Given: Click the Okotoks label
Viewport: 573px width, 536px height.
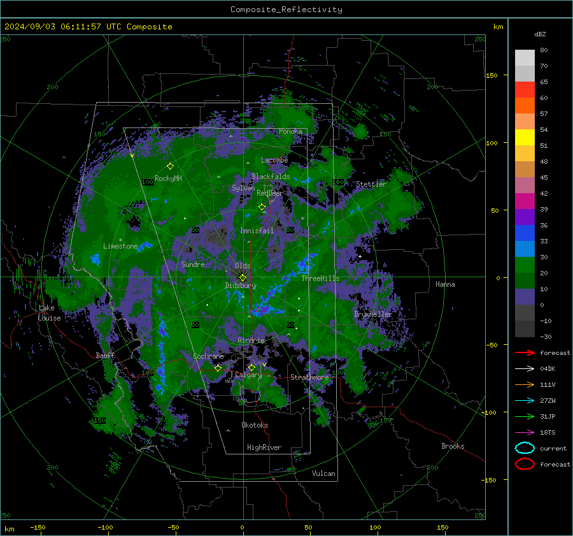Looking at the screenshot, I should (255, 425).
